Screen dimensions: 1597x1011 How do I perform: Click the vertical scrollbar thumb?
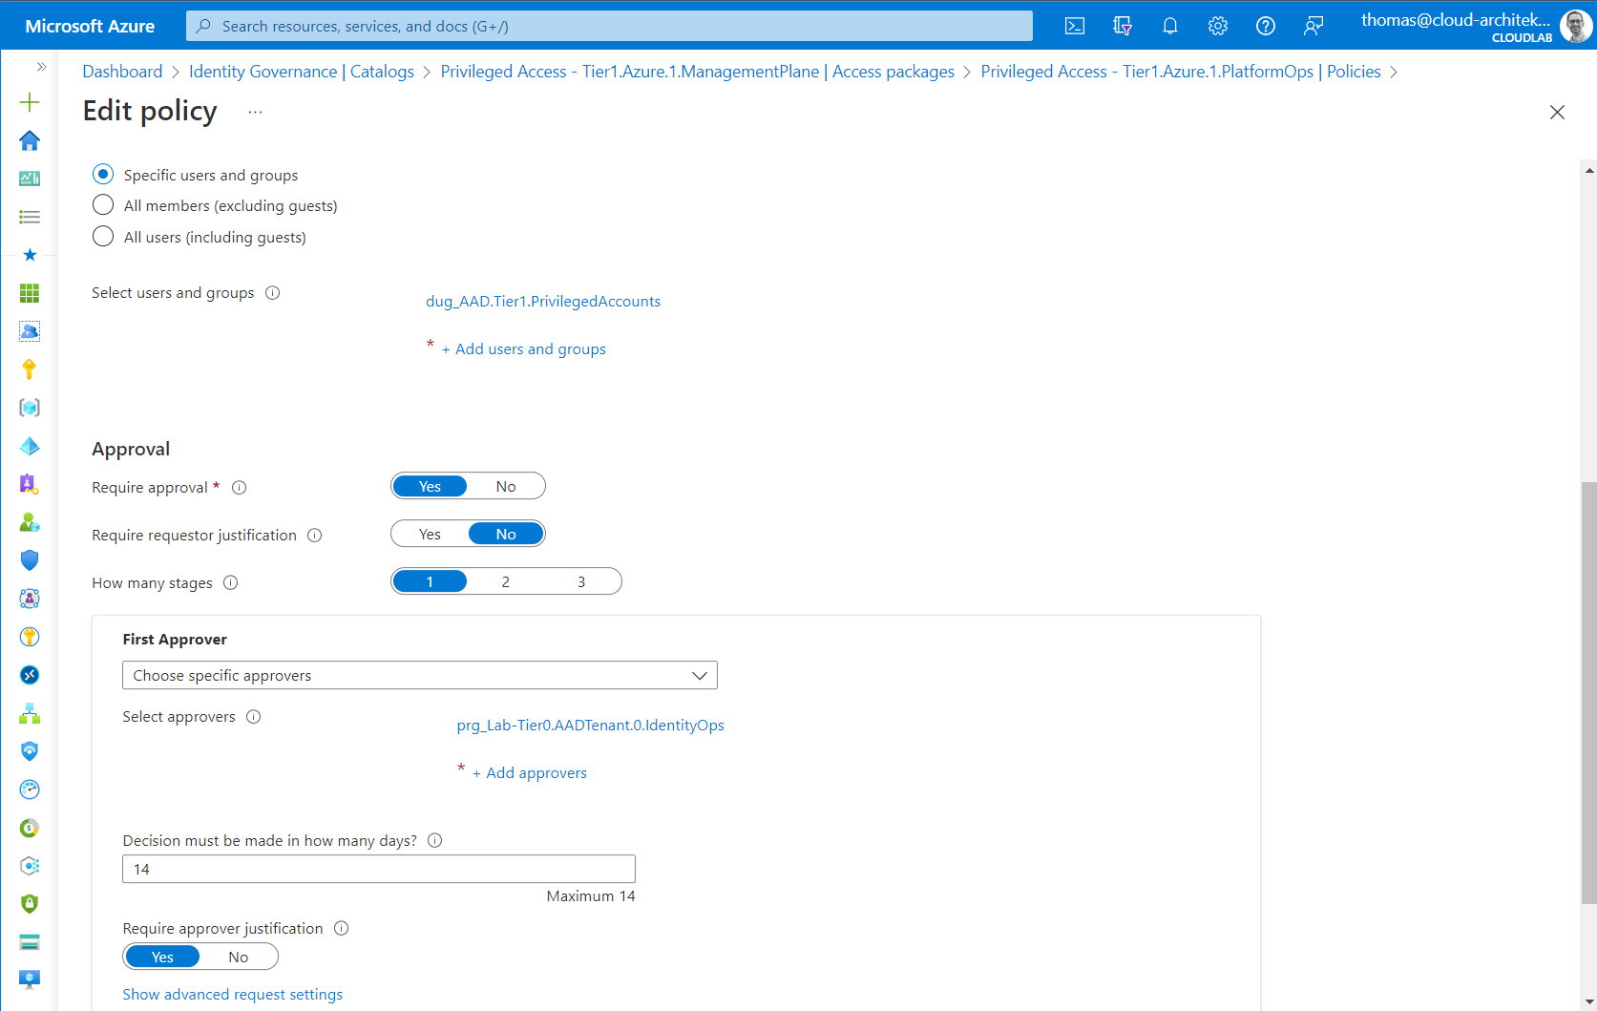[1588, 692]
